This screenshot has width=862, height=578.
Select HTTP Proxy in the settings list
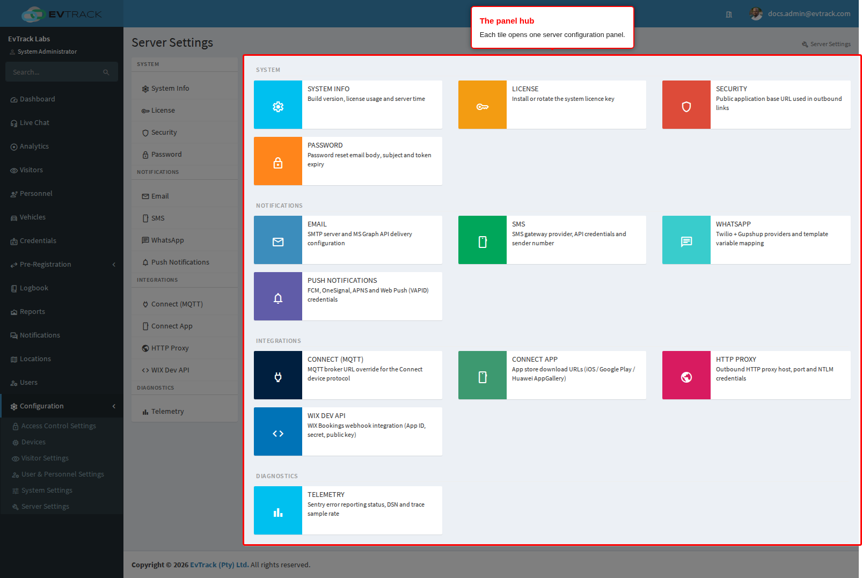(x=185, y=348)
